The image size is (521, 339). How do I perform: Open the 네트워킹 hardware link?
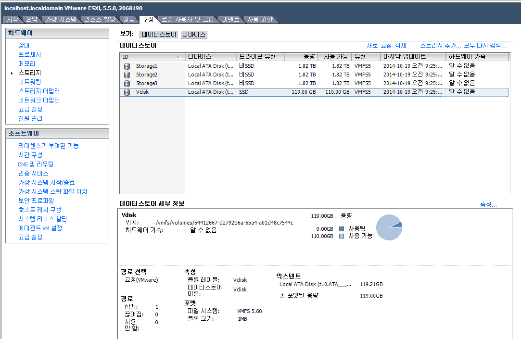[x=29, y=82]
